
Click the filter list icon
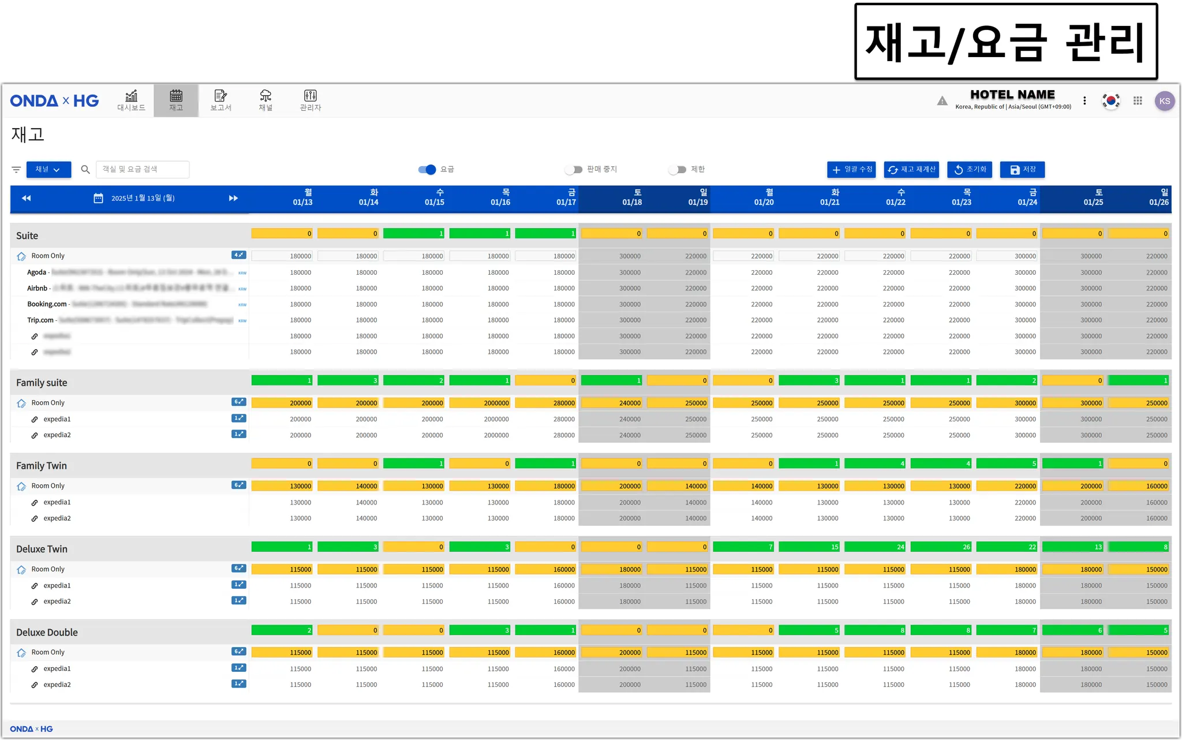click(16, 170)
